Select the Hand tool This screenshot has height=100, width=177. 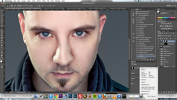2,55
